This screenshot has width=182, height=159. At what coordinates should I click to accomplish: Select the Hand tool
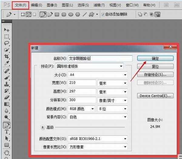(6, 152)
